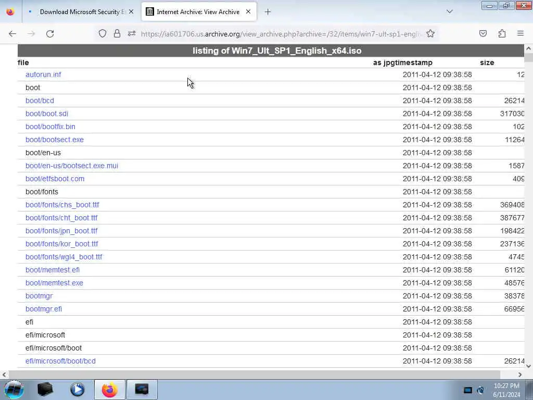
Task: Select the Internet Archive: View Archive tab
Action: (199, 12)
